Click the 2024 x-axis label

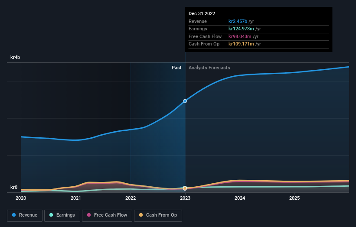[x=240, y=198]
